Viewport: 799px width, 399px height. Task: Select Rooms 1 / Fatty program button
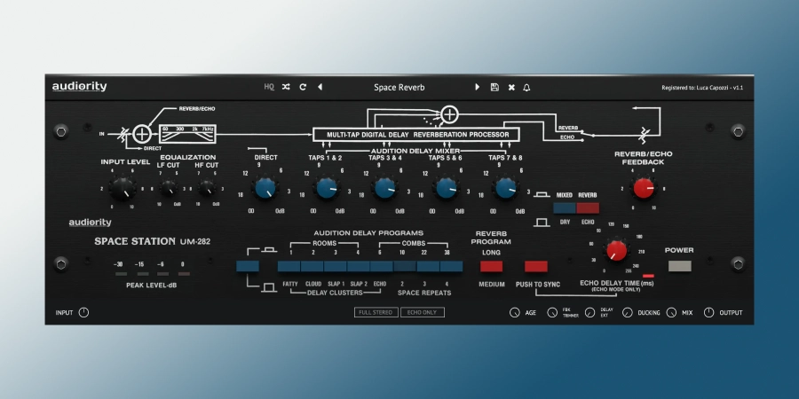pos(289,266)
